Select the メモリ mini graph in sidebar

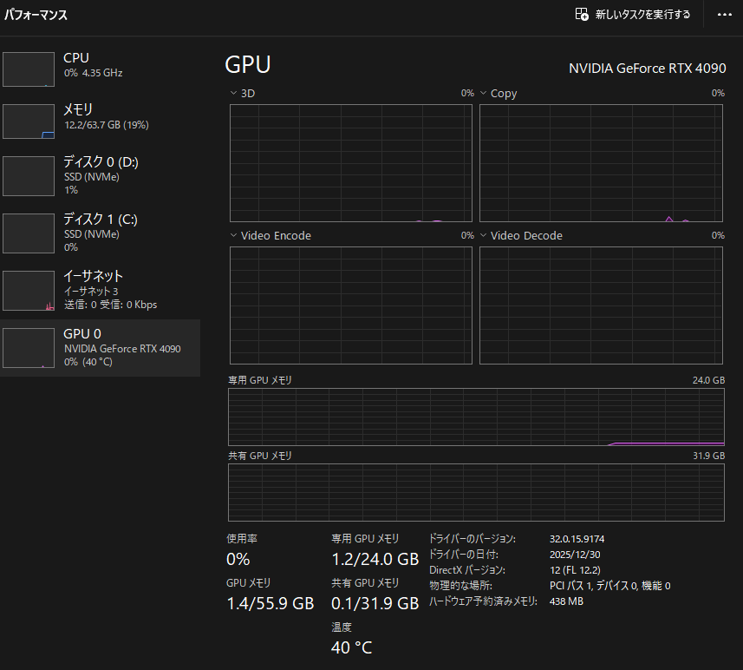click(29, 122)
